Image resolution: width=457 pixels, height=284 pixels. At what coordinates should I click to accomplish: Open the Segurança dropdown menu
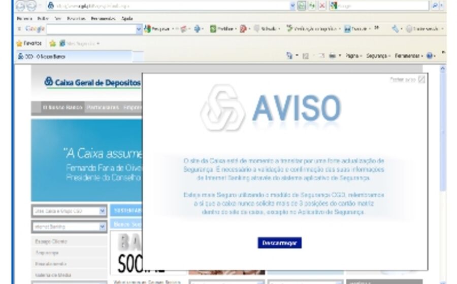tap(378, 56)
